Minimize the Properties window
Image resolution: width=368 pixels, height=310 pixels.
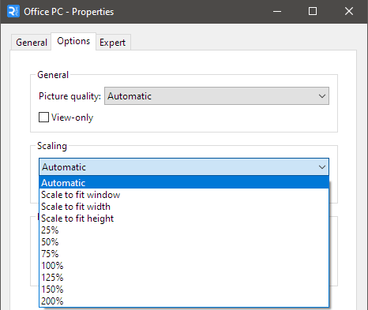click(x=277, y=11)
